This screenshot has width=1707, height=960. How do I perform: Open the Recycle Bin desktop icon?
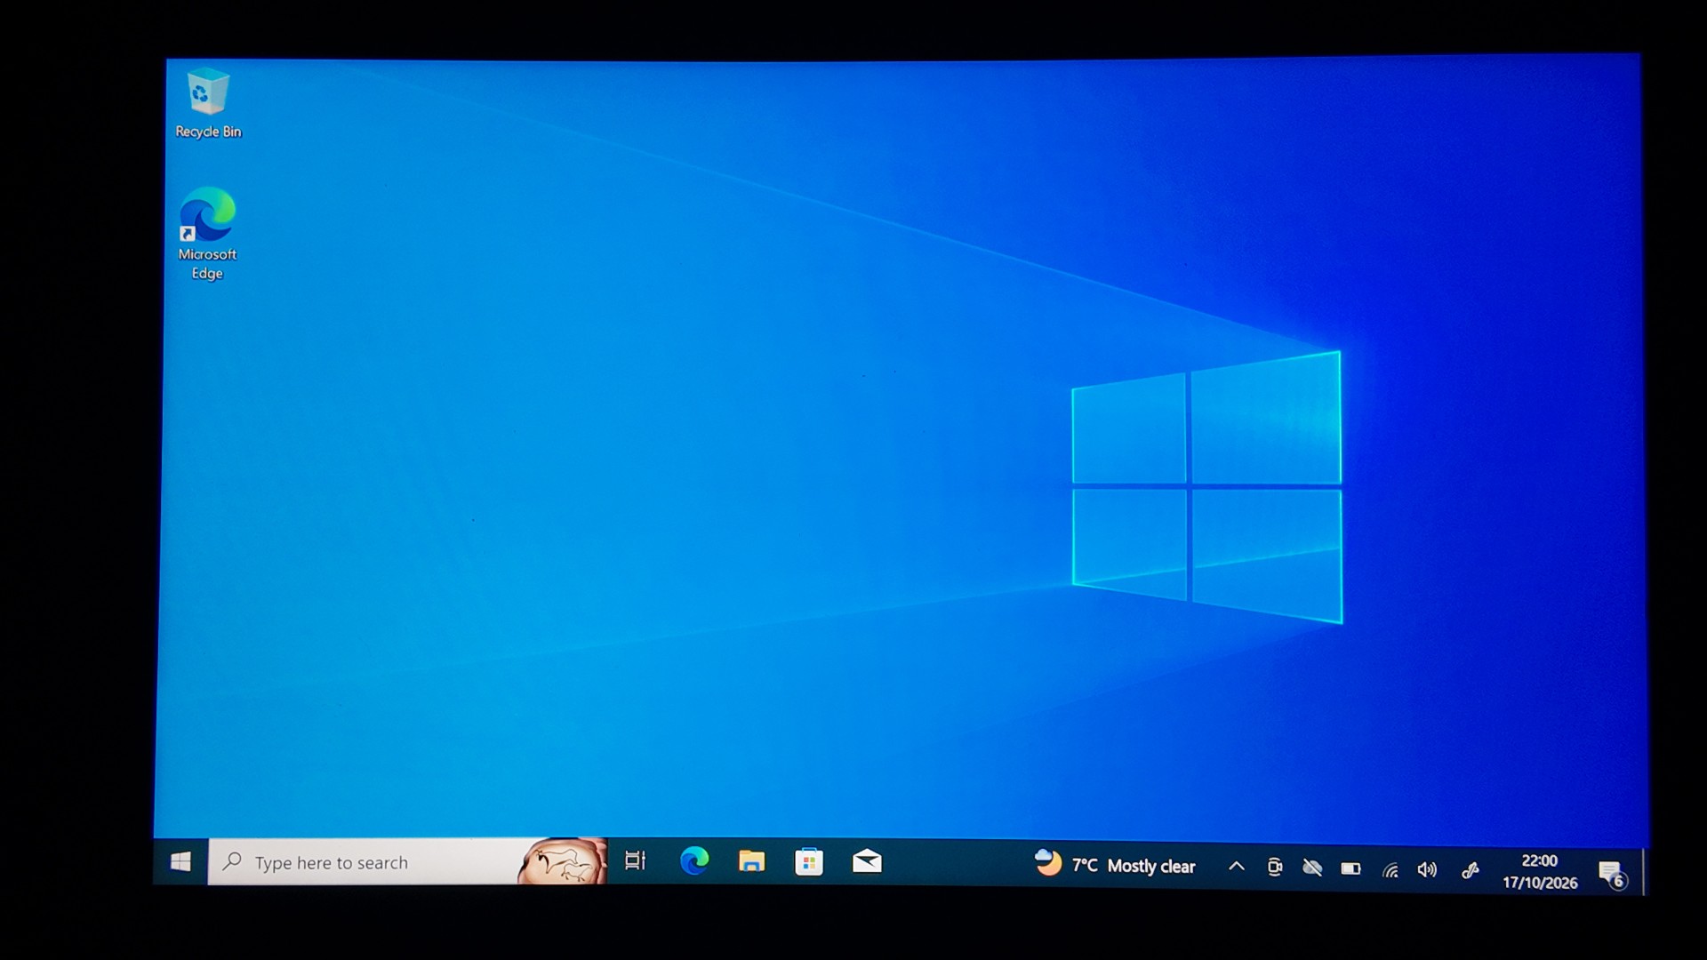[x=208, y=103]
